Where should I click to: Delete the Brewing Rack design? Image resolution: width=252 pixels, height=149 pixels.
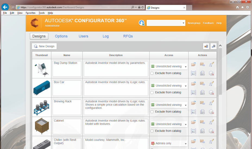point(211,112)
